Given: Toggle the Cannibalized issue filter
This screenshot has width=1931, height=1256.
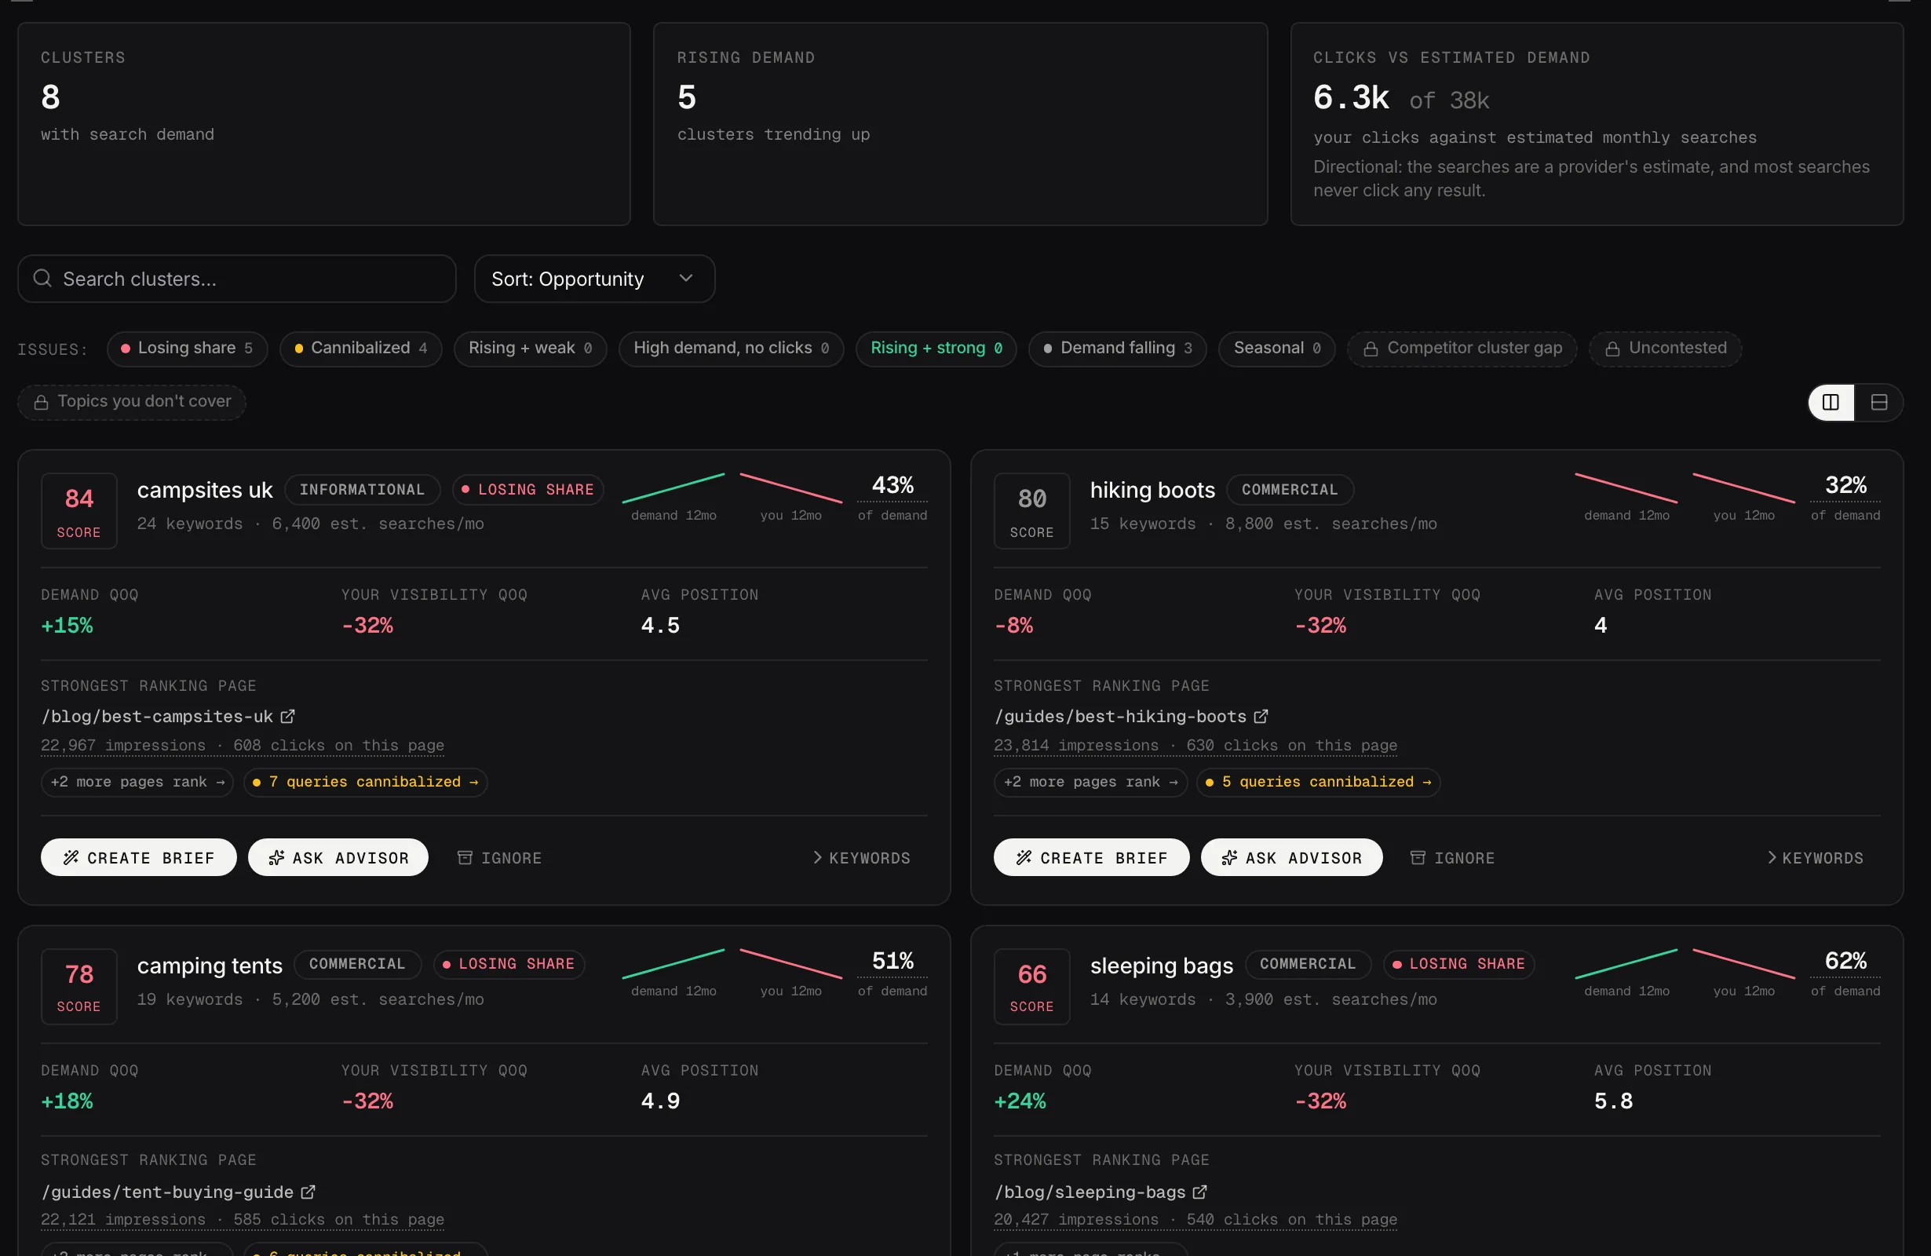Looking at the screenshot, I should 361,349.
